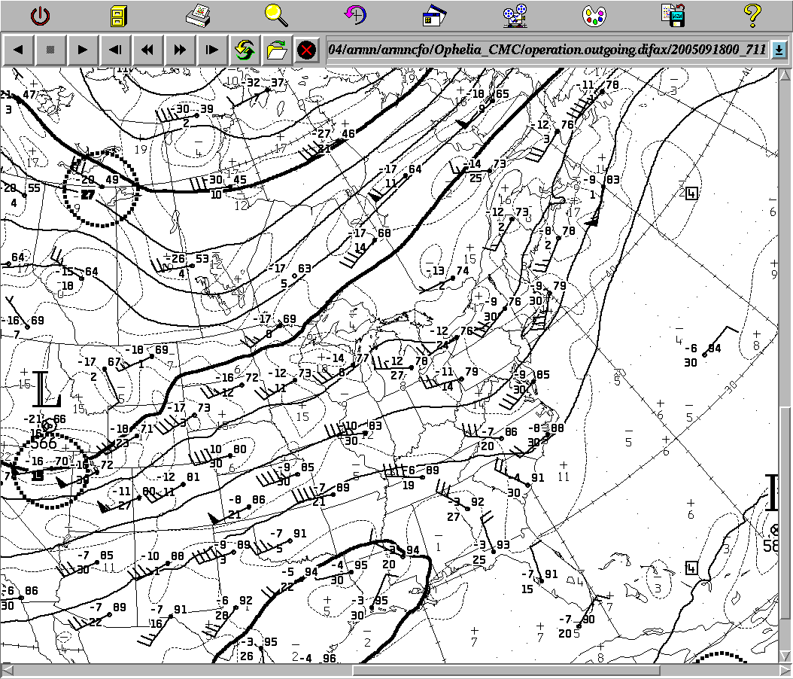Click the green refresh arrows button
The image size is (793, 679).
point(245,50)
